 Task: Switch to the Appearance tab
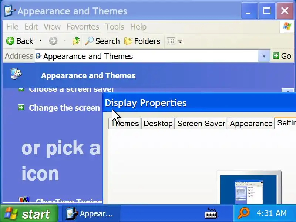(x=251, y=124)
